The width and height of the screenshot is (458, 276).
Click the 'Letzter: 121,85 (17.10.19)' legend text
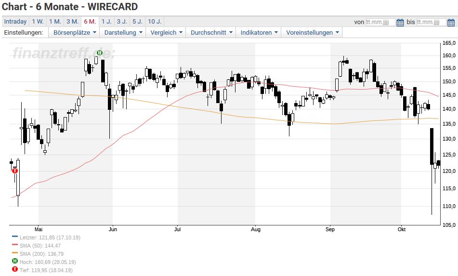(x=50, y=237)
